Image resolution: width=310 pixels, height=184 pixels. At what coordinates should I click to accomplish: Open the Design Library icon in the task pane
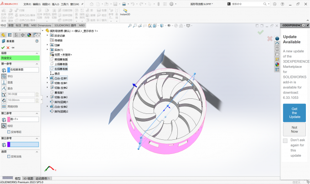[277, 49]
